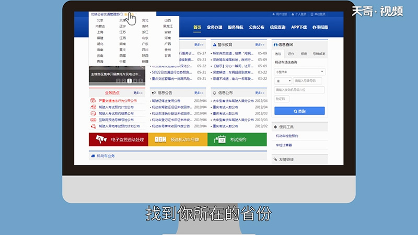Viewport: 418px width, 235px height.
Task: Select slide 5 in the news carousel
Action: coord(141,81)
